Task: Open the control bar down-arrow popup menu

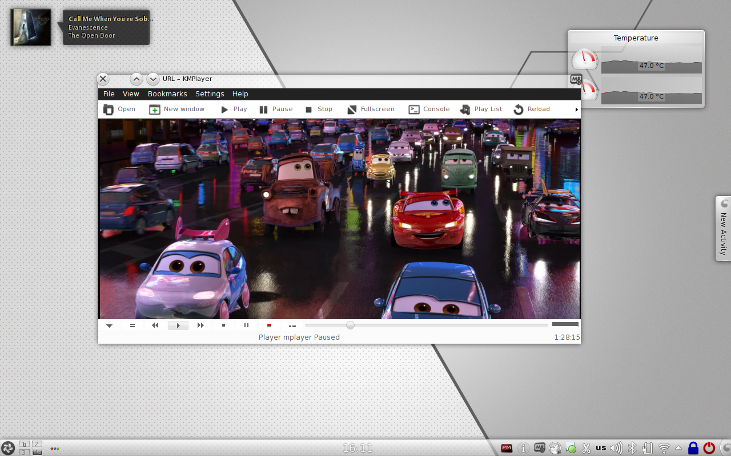Action: pos(109,325)
